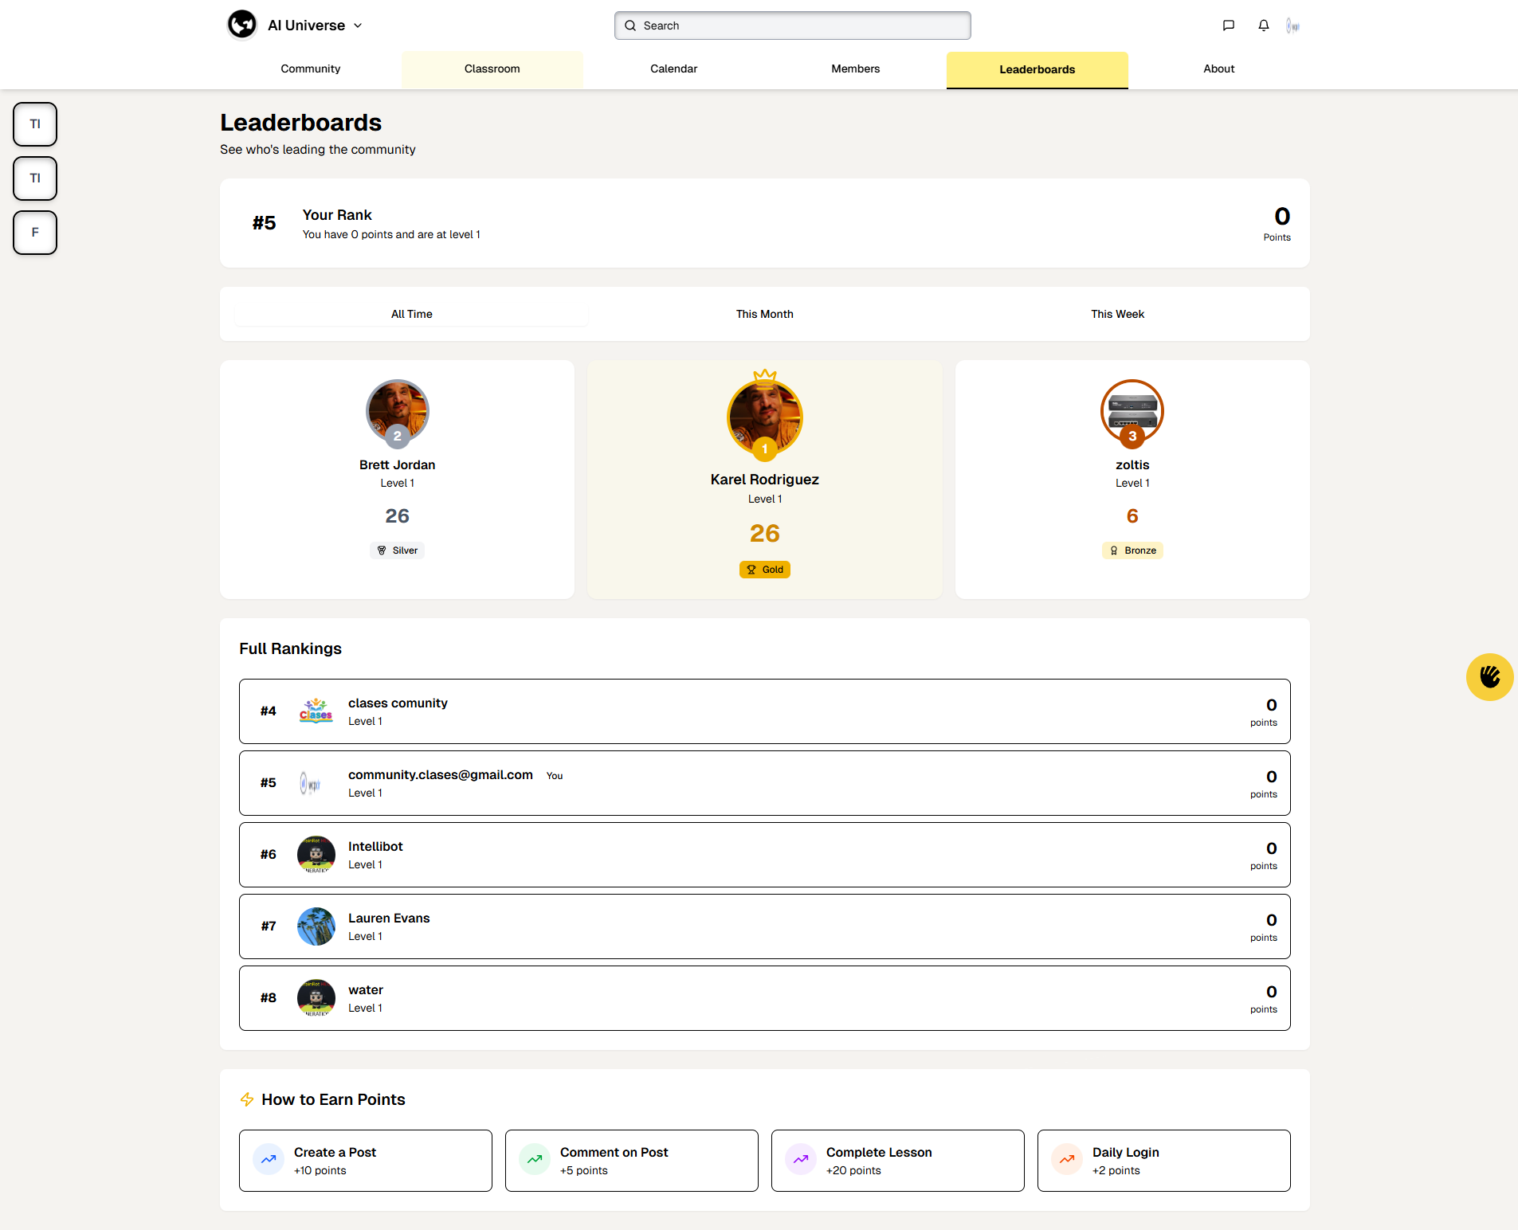Click the Create a Post arrow icon

click(269, 1160)
